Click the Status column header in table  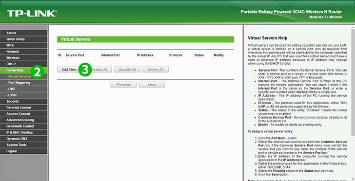(x=199, y=55)
